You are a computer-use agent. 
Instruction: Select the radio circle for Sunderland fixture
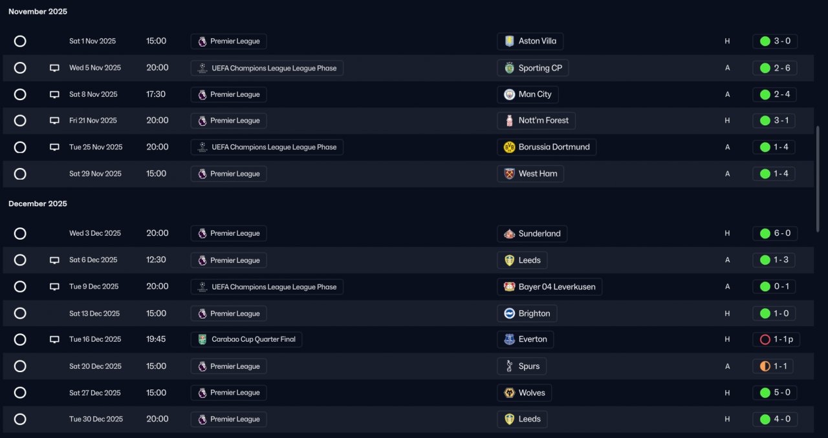[x=20, y=234]
